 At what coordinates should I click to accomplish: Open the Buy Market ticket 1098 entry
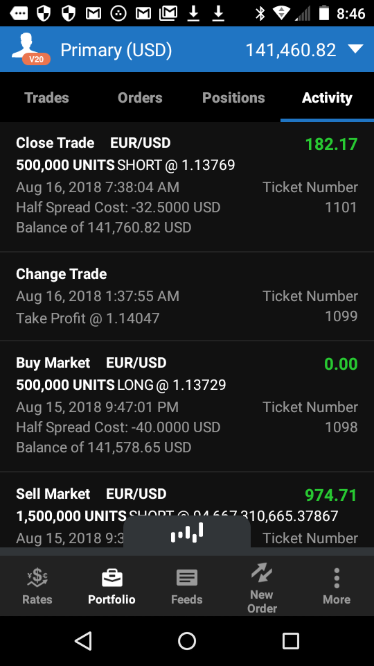click(x=187, y=406)
